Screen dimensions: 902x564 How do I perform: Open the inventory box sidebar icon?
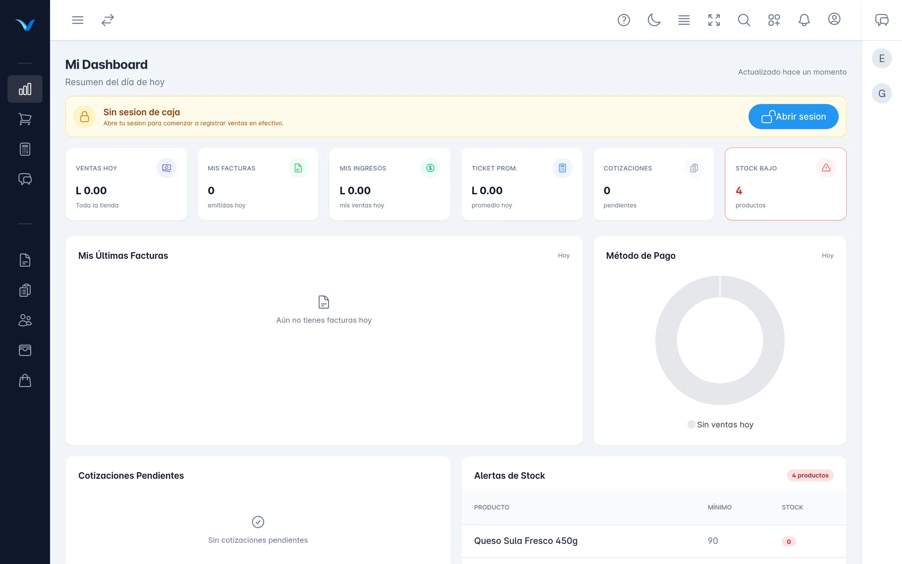click(x=25, y=350)
